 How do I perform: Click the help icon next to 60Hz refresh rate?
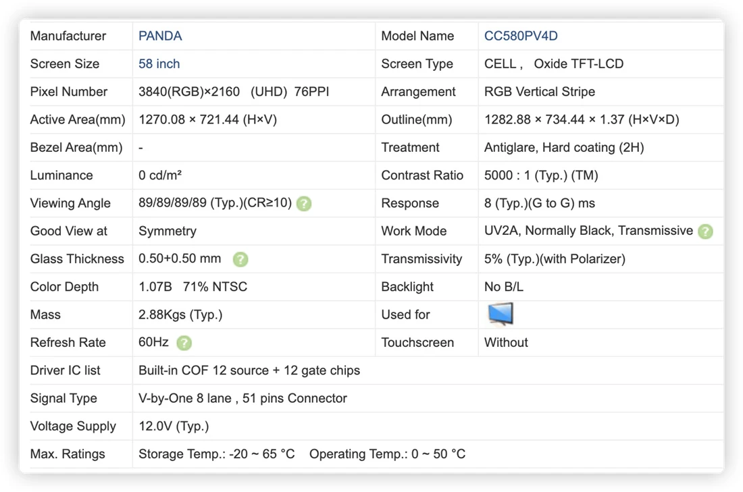pos(184,343)
